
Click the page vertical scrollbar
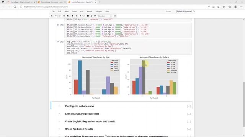[x=244, y=104]
